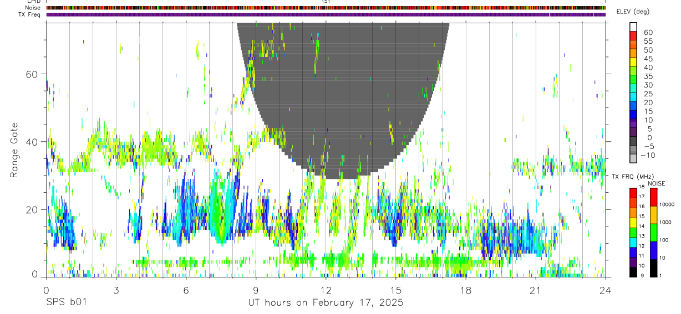The image size is (681, 314).
Task: Click the multicolored Noise strip above the plot
Action: click(x=326, y=8)
